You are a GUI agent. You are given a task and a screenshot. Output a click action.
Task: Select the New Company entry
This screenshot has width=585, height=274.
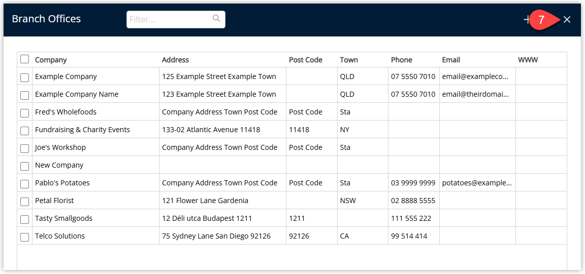tap(59, 165)
